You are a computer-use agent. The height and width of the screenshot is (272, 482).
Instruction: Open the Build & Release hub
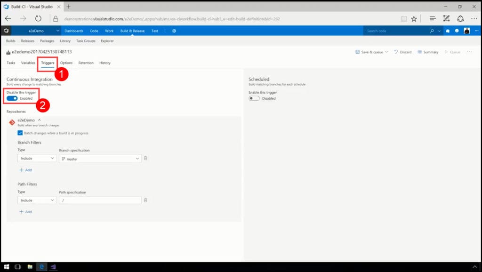pyautogui.click(x=132, y=31)
